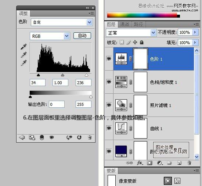Click the return to adjustment list arrow
The height and width of the screenshot is (186, 202).
pyautogui.click(x=22, y=137)
